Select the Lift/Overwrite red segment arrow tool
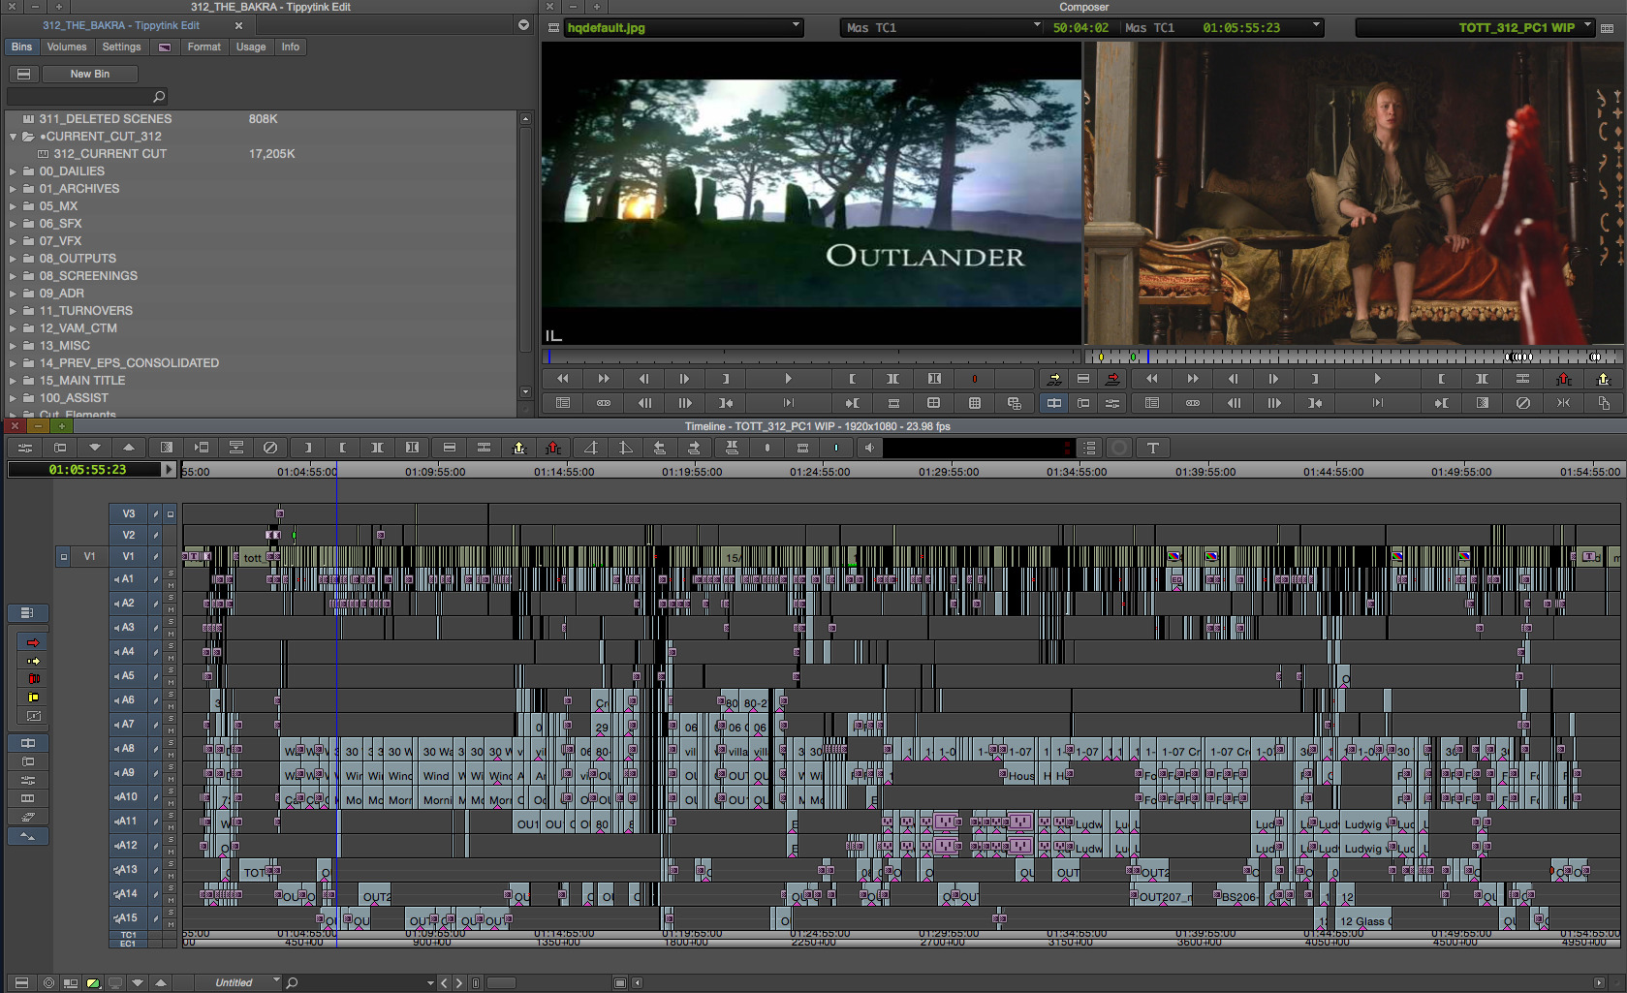Screen dimensions: 1627x993 click(34, 642)
